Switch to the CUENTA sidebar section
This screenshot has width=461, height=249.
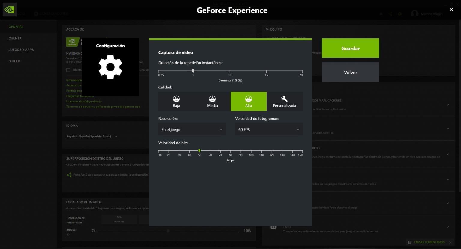(14, 38)
